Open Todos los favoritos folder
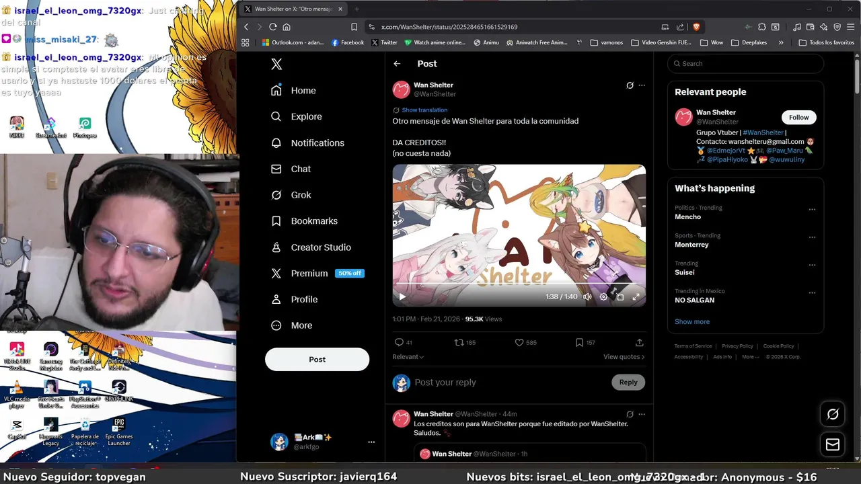 coord(826,42)
